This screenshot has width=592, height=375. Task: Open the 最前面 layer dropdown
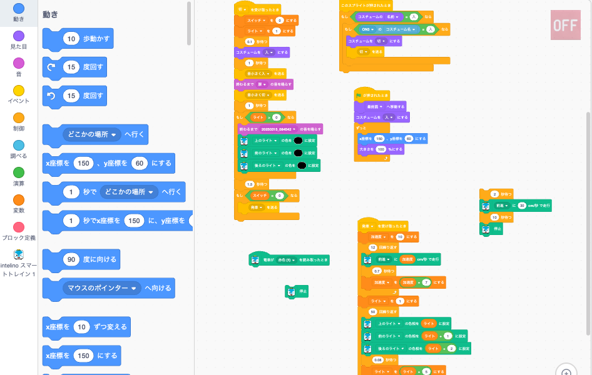pyautogui.click(x=375, y=107)
